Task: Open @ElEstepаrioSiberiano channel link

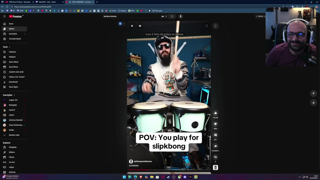Action: click(143, 161)
